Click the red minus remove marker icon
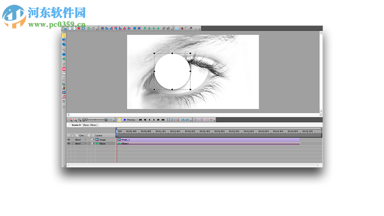This screenshot has height=216, width=384. (x=211, y=120)
